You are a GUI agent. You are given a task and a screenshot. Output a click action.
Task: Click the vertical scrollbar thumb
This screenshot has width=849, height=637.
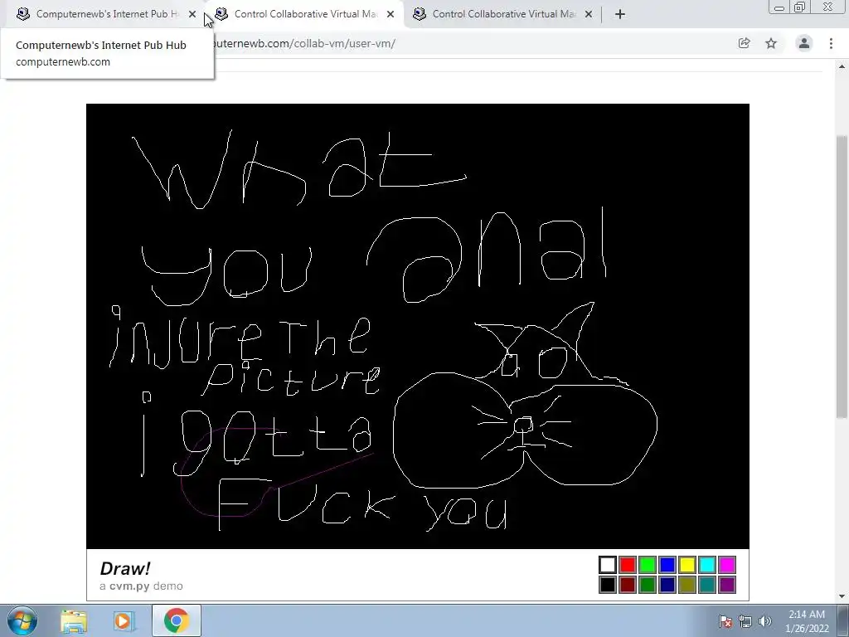click(x=842, y=276)
